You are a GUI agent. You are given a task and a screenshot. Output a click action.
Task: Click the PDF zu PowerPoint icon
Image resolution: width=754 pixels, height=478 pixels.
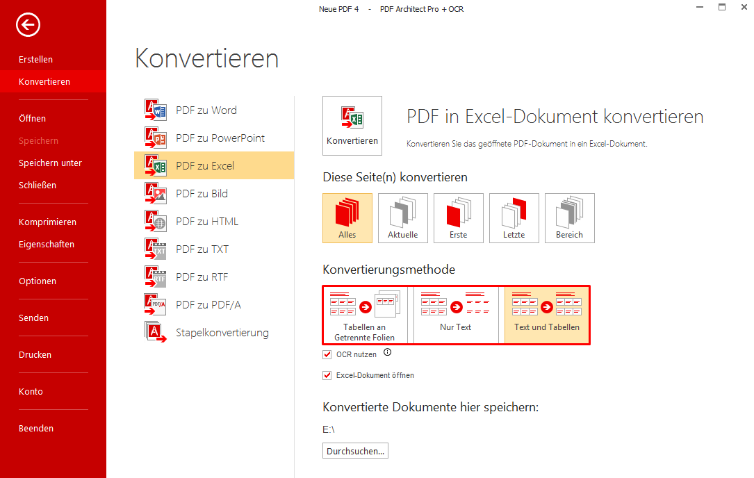click(x=156, y=138)
